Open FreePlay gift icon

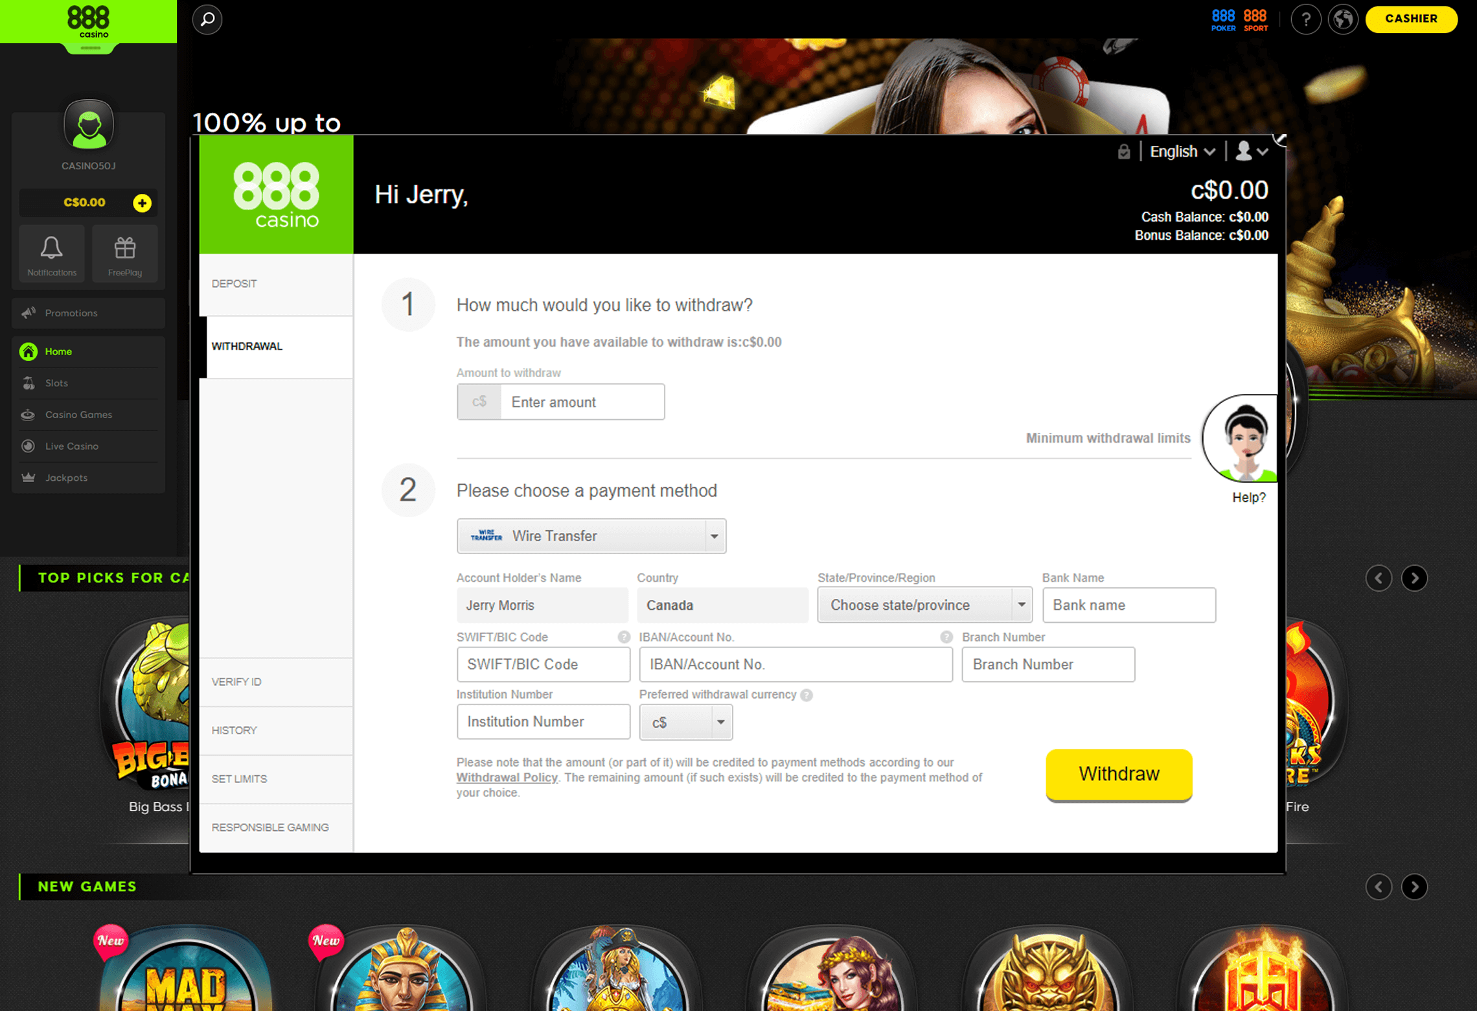click(125, 254)
